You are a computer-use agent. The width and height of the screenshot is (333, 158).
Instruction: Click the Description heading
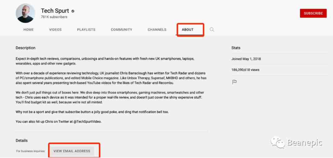[x=26, y=48]
